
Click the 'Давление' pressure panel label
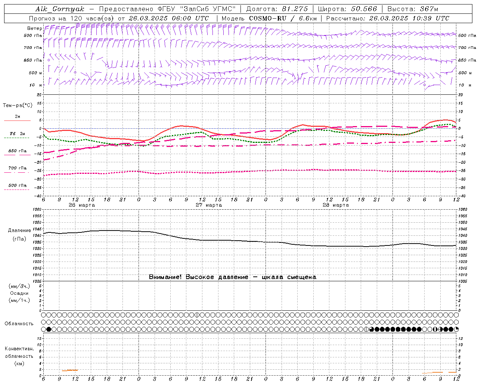click(x=19, y=231)
